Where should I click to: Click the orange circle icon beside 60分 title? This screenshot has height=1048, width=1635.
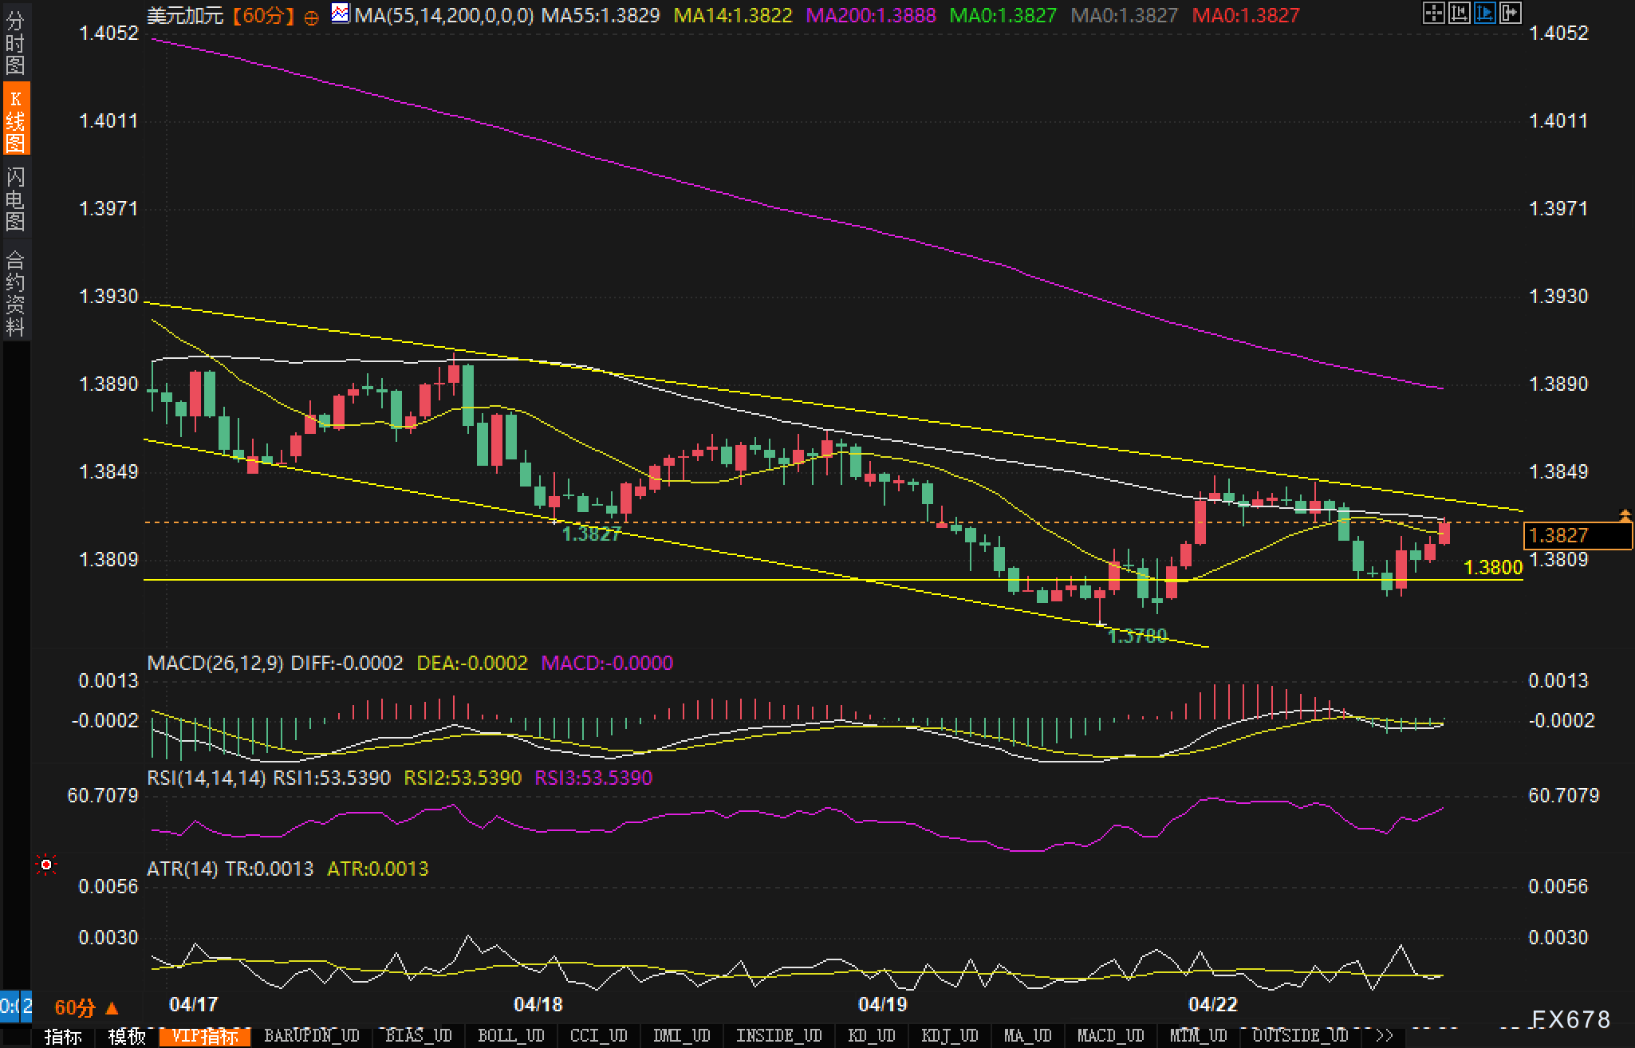(x=312, y=17)
